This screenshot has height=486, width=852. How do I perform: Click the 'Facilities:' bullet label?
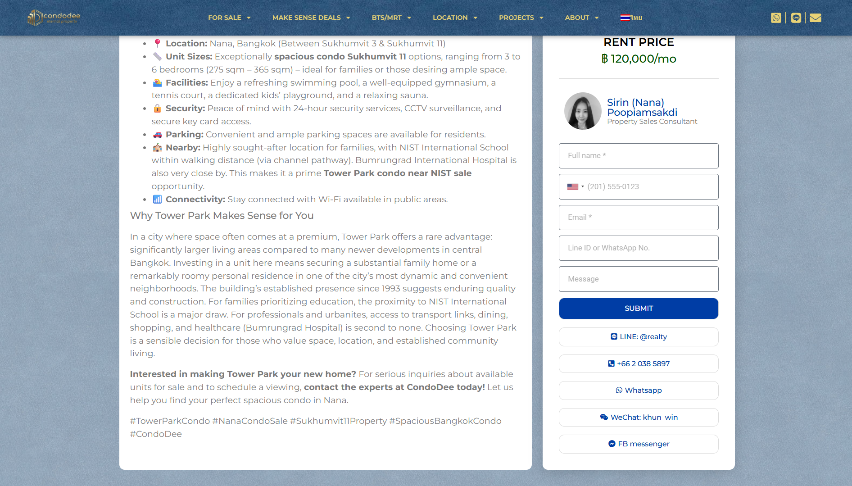coord(186,83)
